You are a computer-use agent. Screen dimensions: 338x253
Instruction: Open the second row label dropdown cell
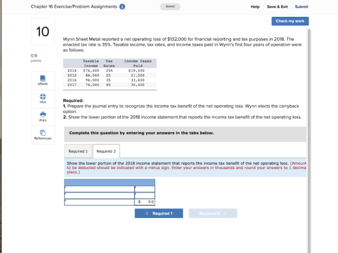[100, 196]
